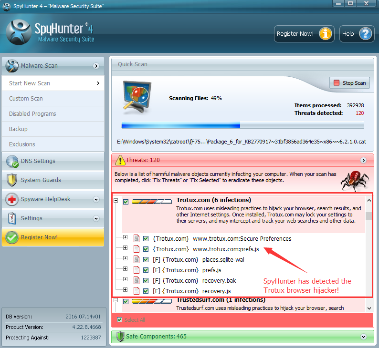Image resolution: width=379 pixels, height=348 pixels.
Task: Open the Exclusions menu item
Action: (22, 144)
